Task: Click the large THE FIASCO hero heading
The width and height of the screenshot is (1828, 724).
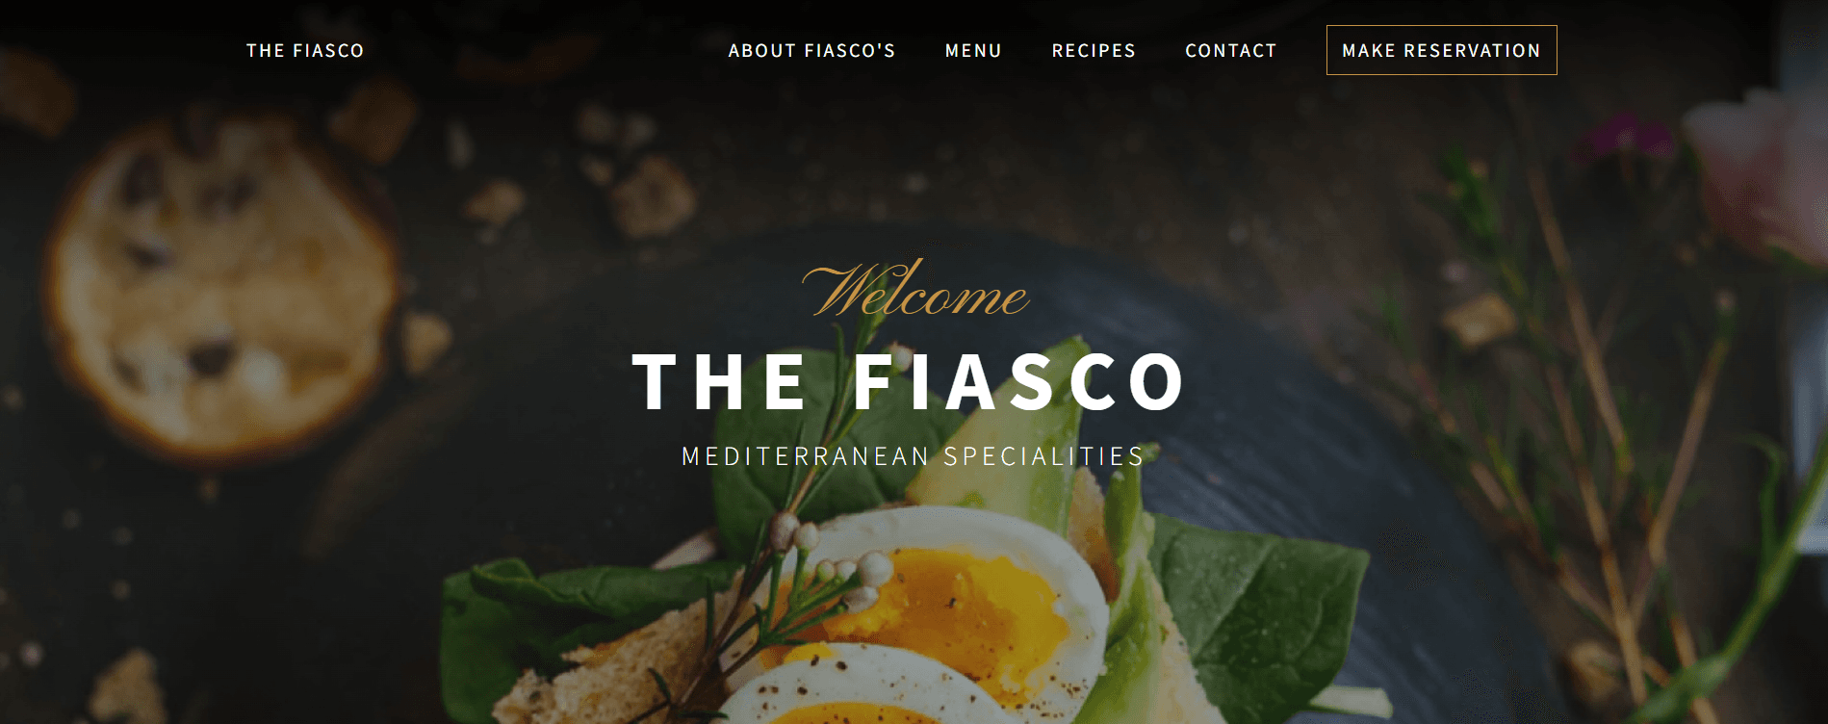Action: point(910,382)
